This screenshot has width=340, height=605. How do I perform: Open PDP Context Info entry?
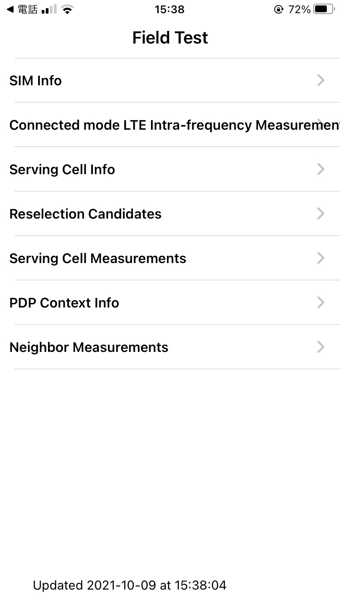coord(64,303)
